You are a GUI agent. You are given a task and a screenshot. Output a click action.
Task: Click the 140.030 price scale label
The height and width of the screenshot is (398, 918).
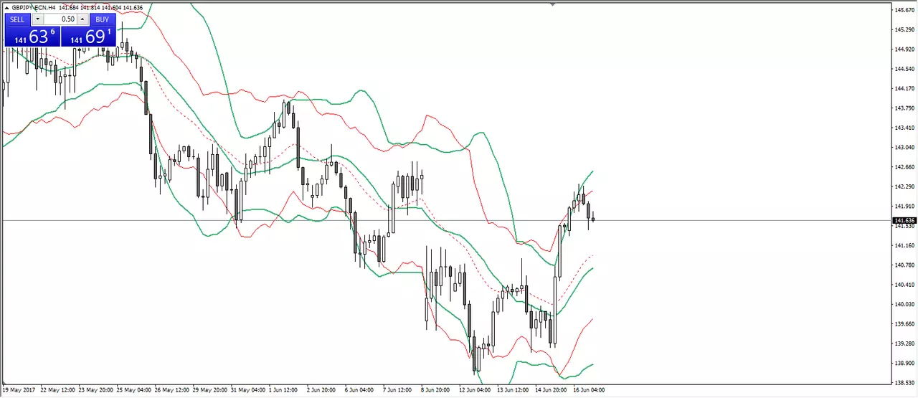(904, 305)
